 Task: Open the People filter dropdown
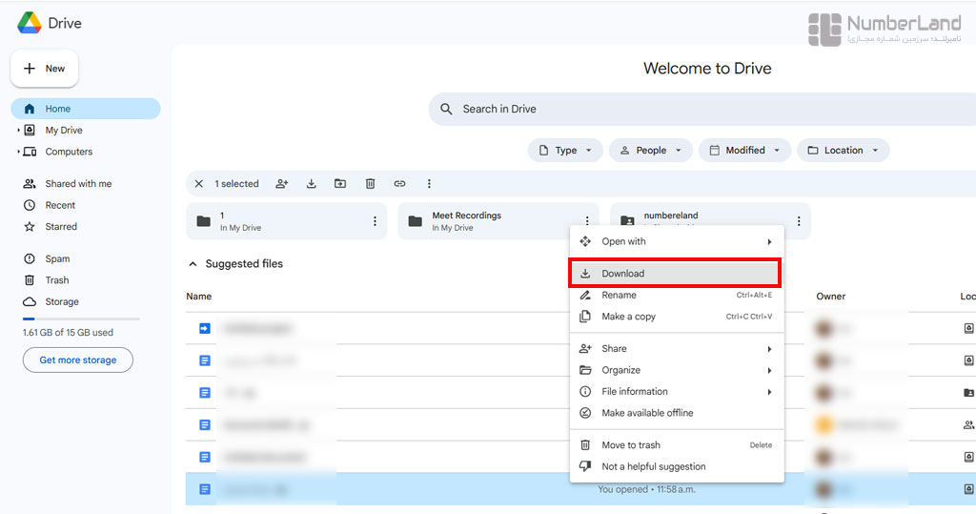[x=650, y=150]
